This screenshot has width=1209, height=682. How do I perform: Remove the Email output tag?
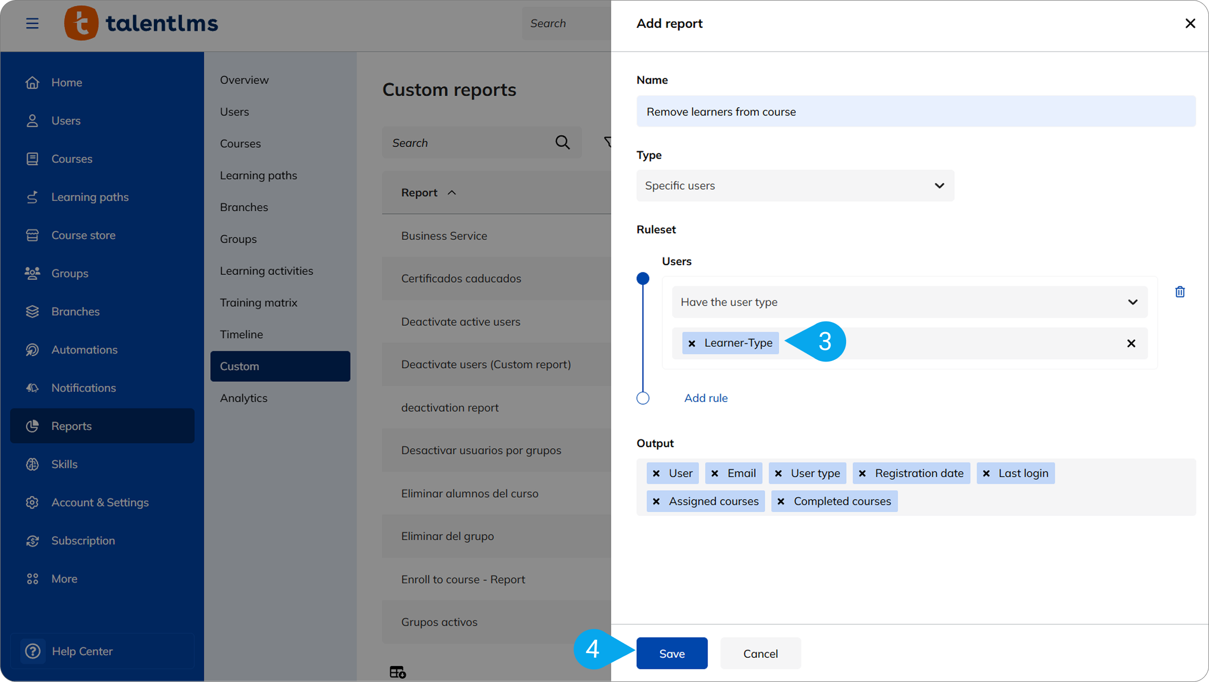tap(715, 473)
